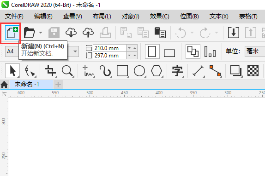Open the 文件(F) menu
The width and height of the screenshot is (265, 176).
[x=14, y=17]
